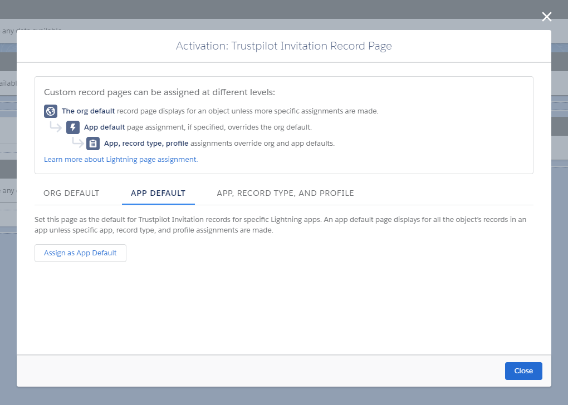This screenshot has width=568, height=405.
Task: Click the bold 'App default' label text
Action: [105, 127]
